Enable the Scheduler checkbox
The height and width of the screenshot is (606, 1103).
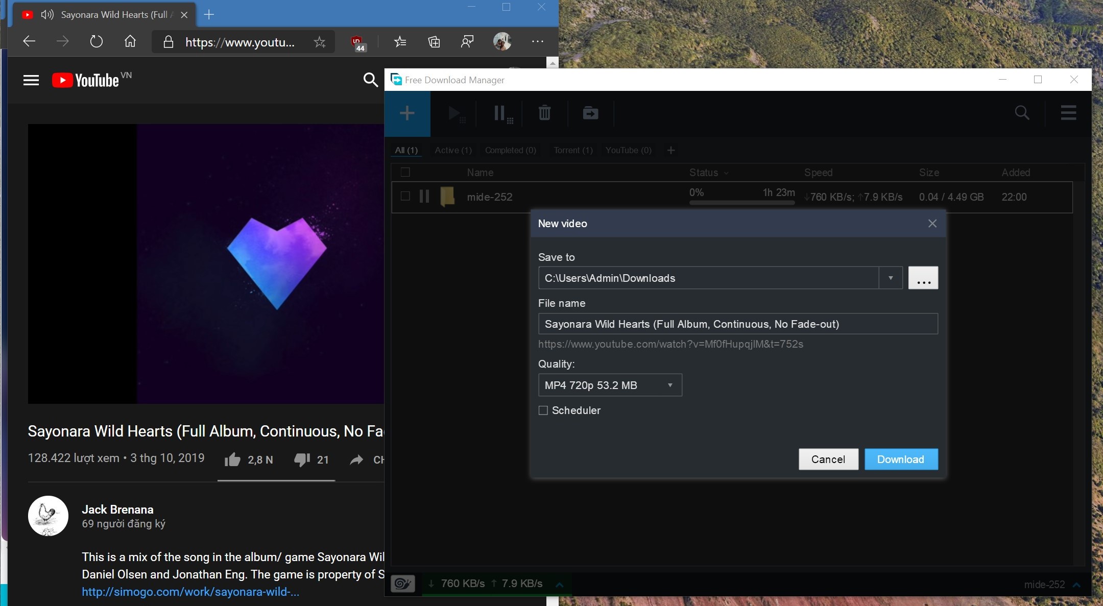click(x=543, y=410)
